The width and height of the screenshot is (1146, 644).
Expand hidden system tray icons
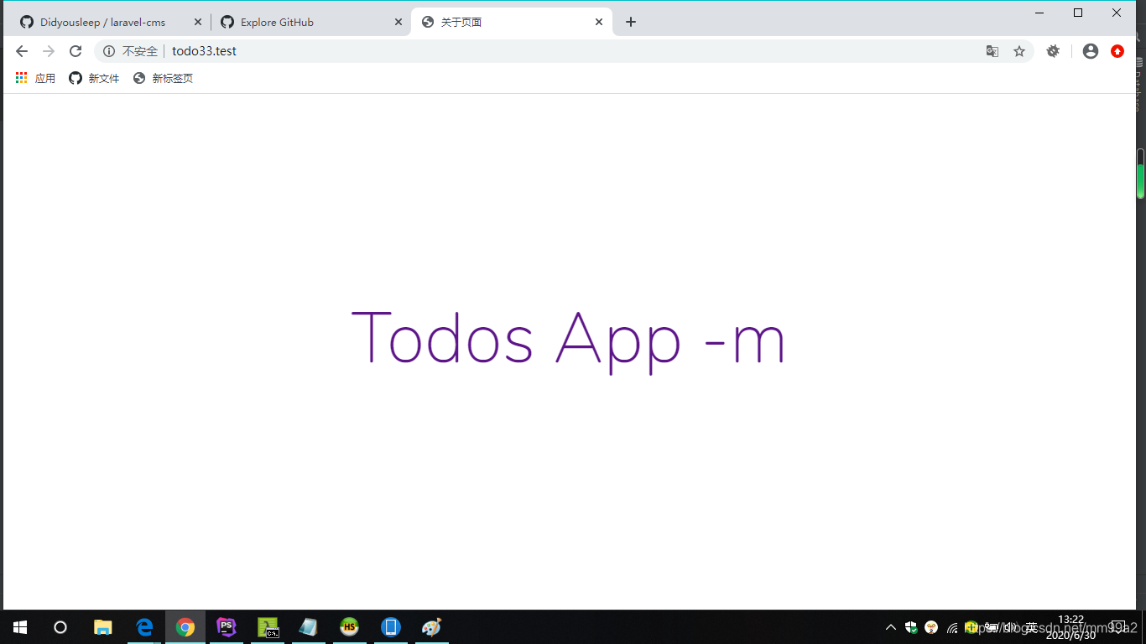[891, 627]
